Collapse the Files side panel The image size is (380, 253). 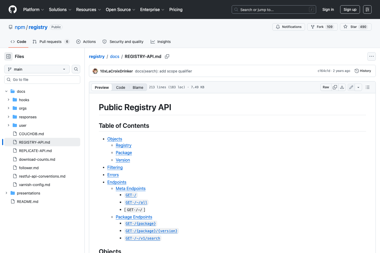[x=8, y=56]
